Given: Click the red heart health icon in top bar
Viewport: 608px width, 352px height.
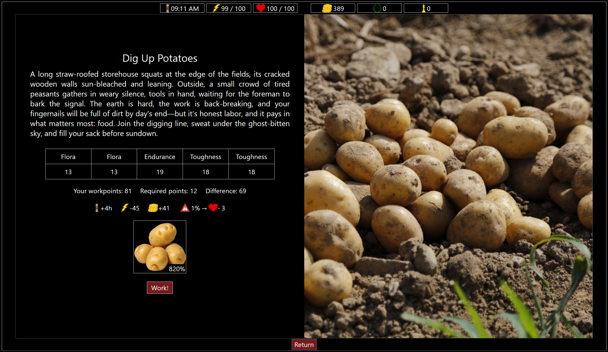Looking at the screenshot, I should (x=261, y=8).
